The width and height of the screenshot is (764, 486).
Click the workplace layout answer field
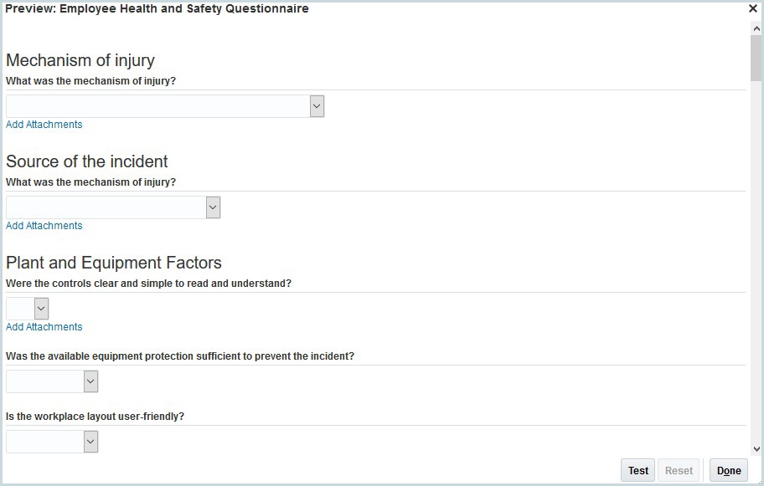click(x=45, y=442)
